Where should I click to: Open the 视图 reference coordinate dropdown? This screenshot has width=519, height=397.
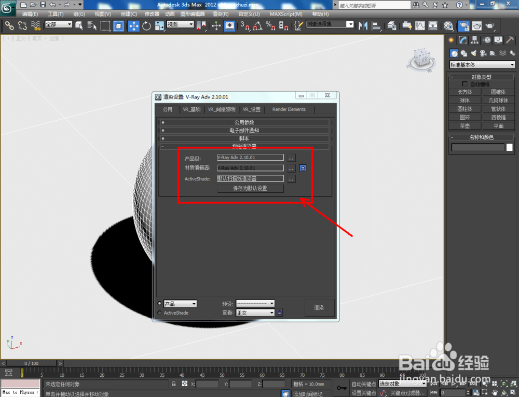pos(180,24)
